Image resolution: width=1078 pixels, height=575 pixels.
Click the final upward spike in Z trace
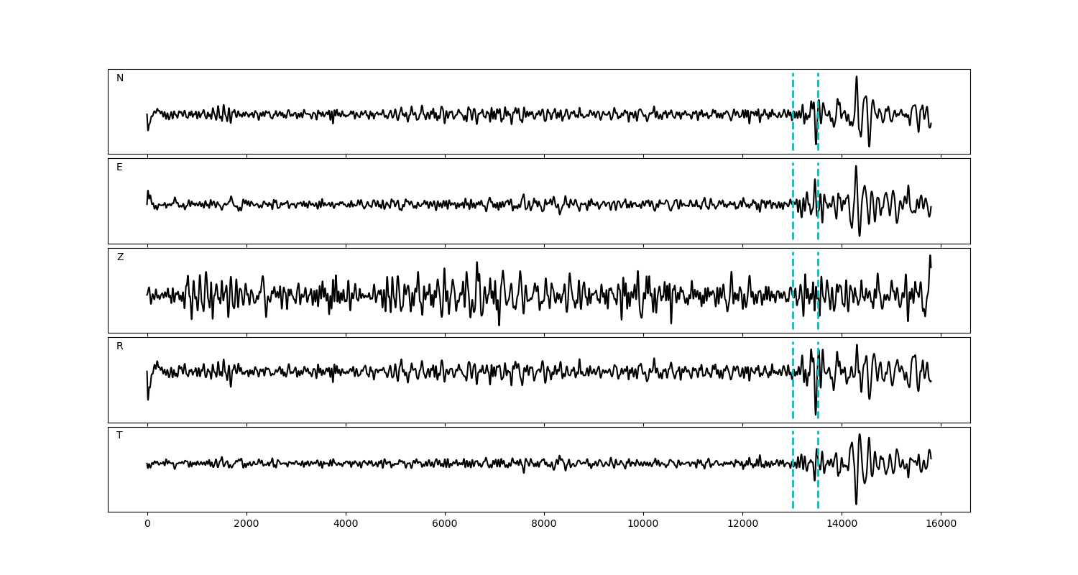click(930, 257)
